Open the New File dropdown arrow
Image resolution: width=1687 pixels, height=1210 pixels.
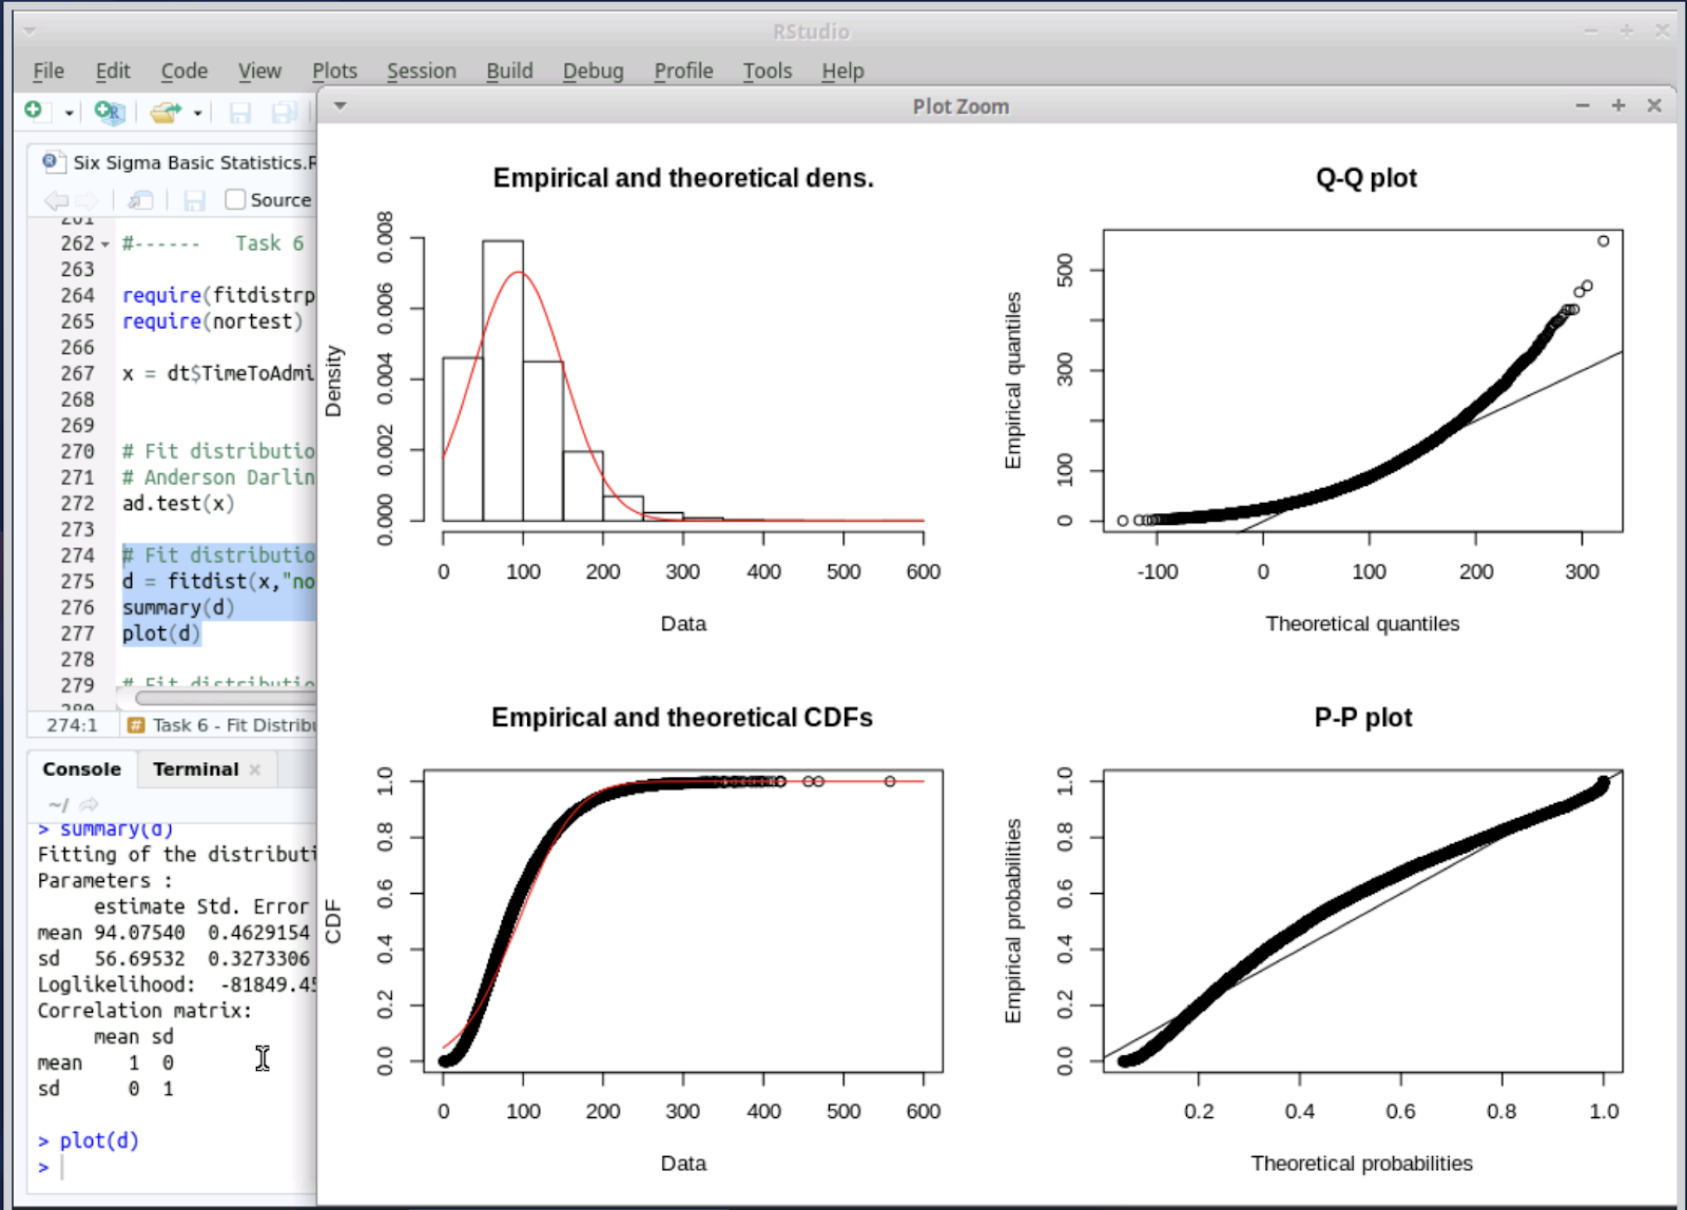point(69,113)
